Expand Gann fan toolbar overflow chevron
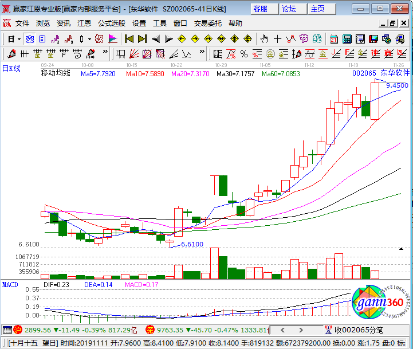The height and width of the screenshot is (349, 413). click(x=202, y=52)
